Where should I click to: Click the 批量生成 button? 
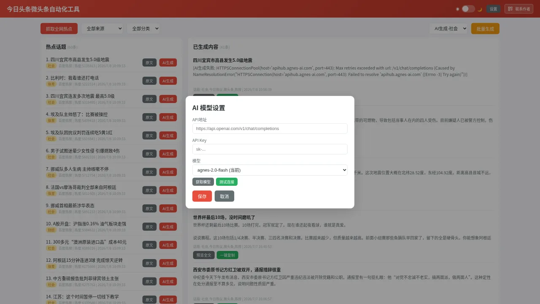pyautogui.click(x=485, y=29)
